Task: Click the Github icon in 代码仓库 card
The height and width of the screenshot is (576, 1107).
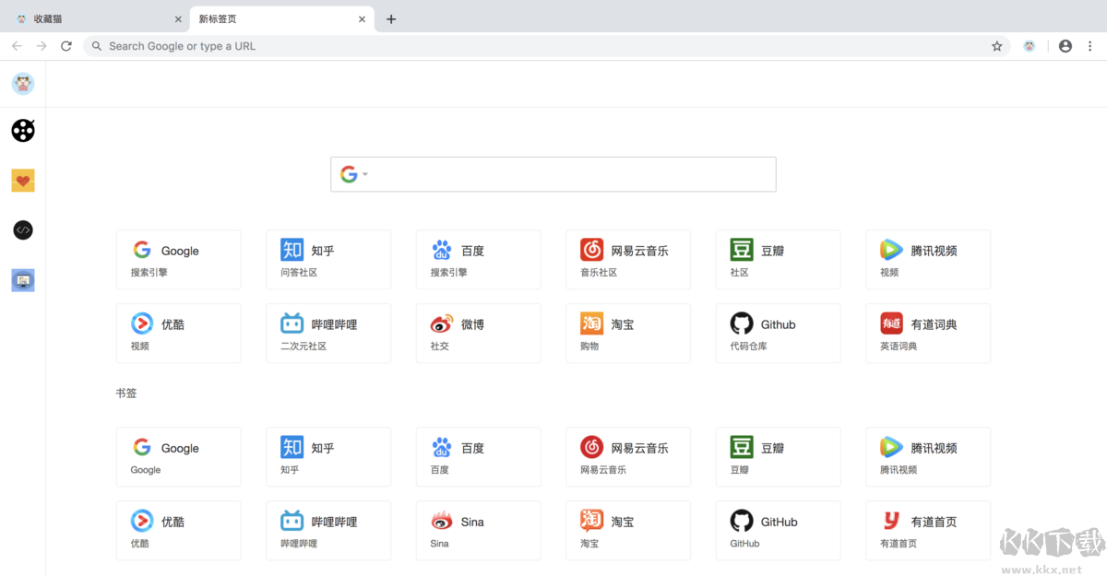Action: coord(742,323)
